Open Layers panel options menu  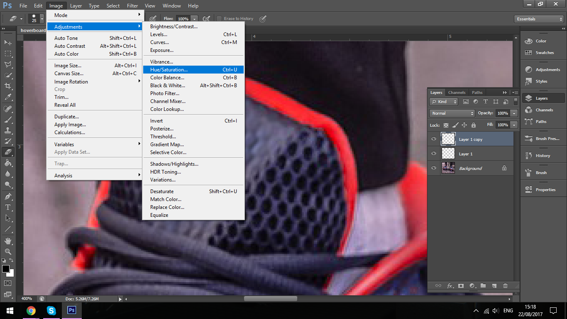pos(515,92)
